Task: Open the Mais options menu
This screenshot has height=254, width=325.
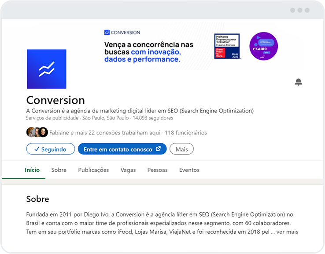Action: [x=181, y=149]
